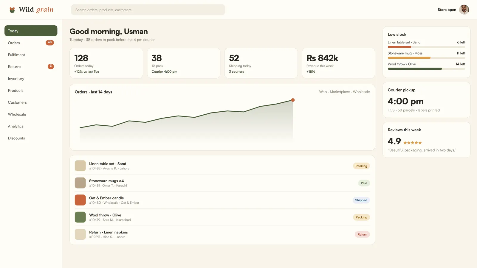477x268 pixels.
Task: Navigate to Inventory
Action: 31,79
